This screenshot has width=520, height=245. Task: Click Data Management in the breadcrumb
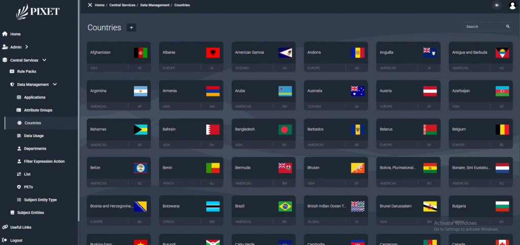coord(155,5)
